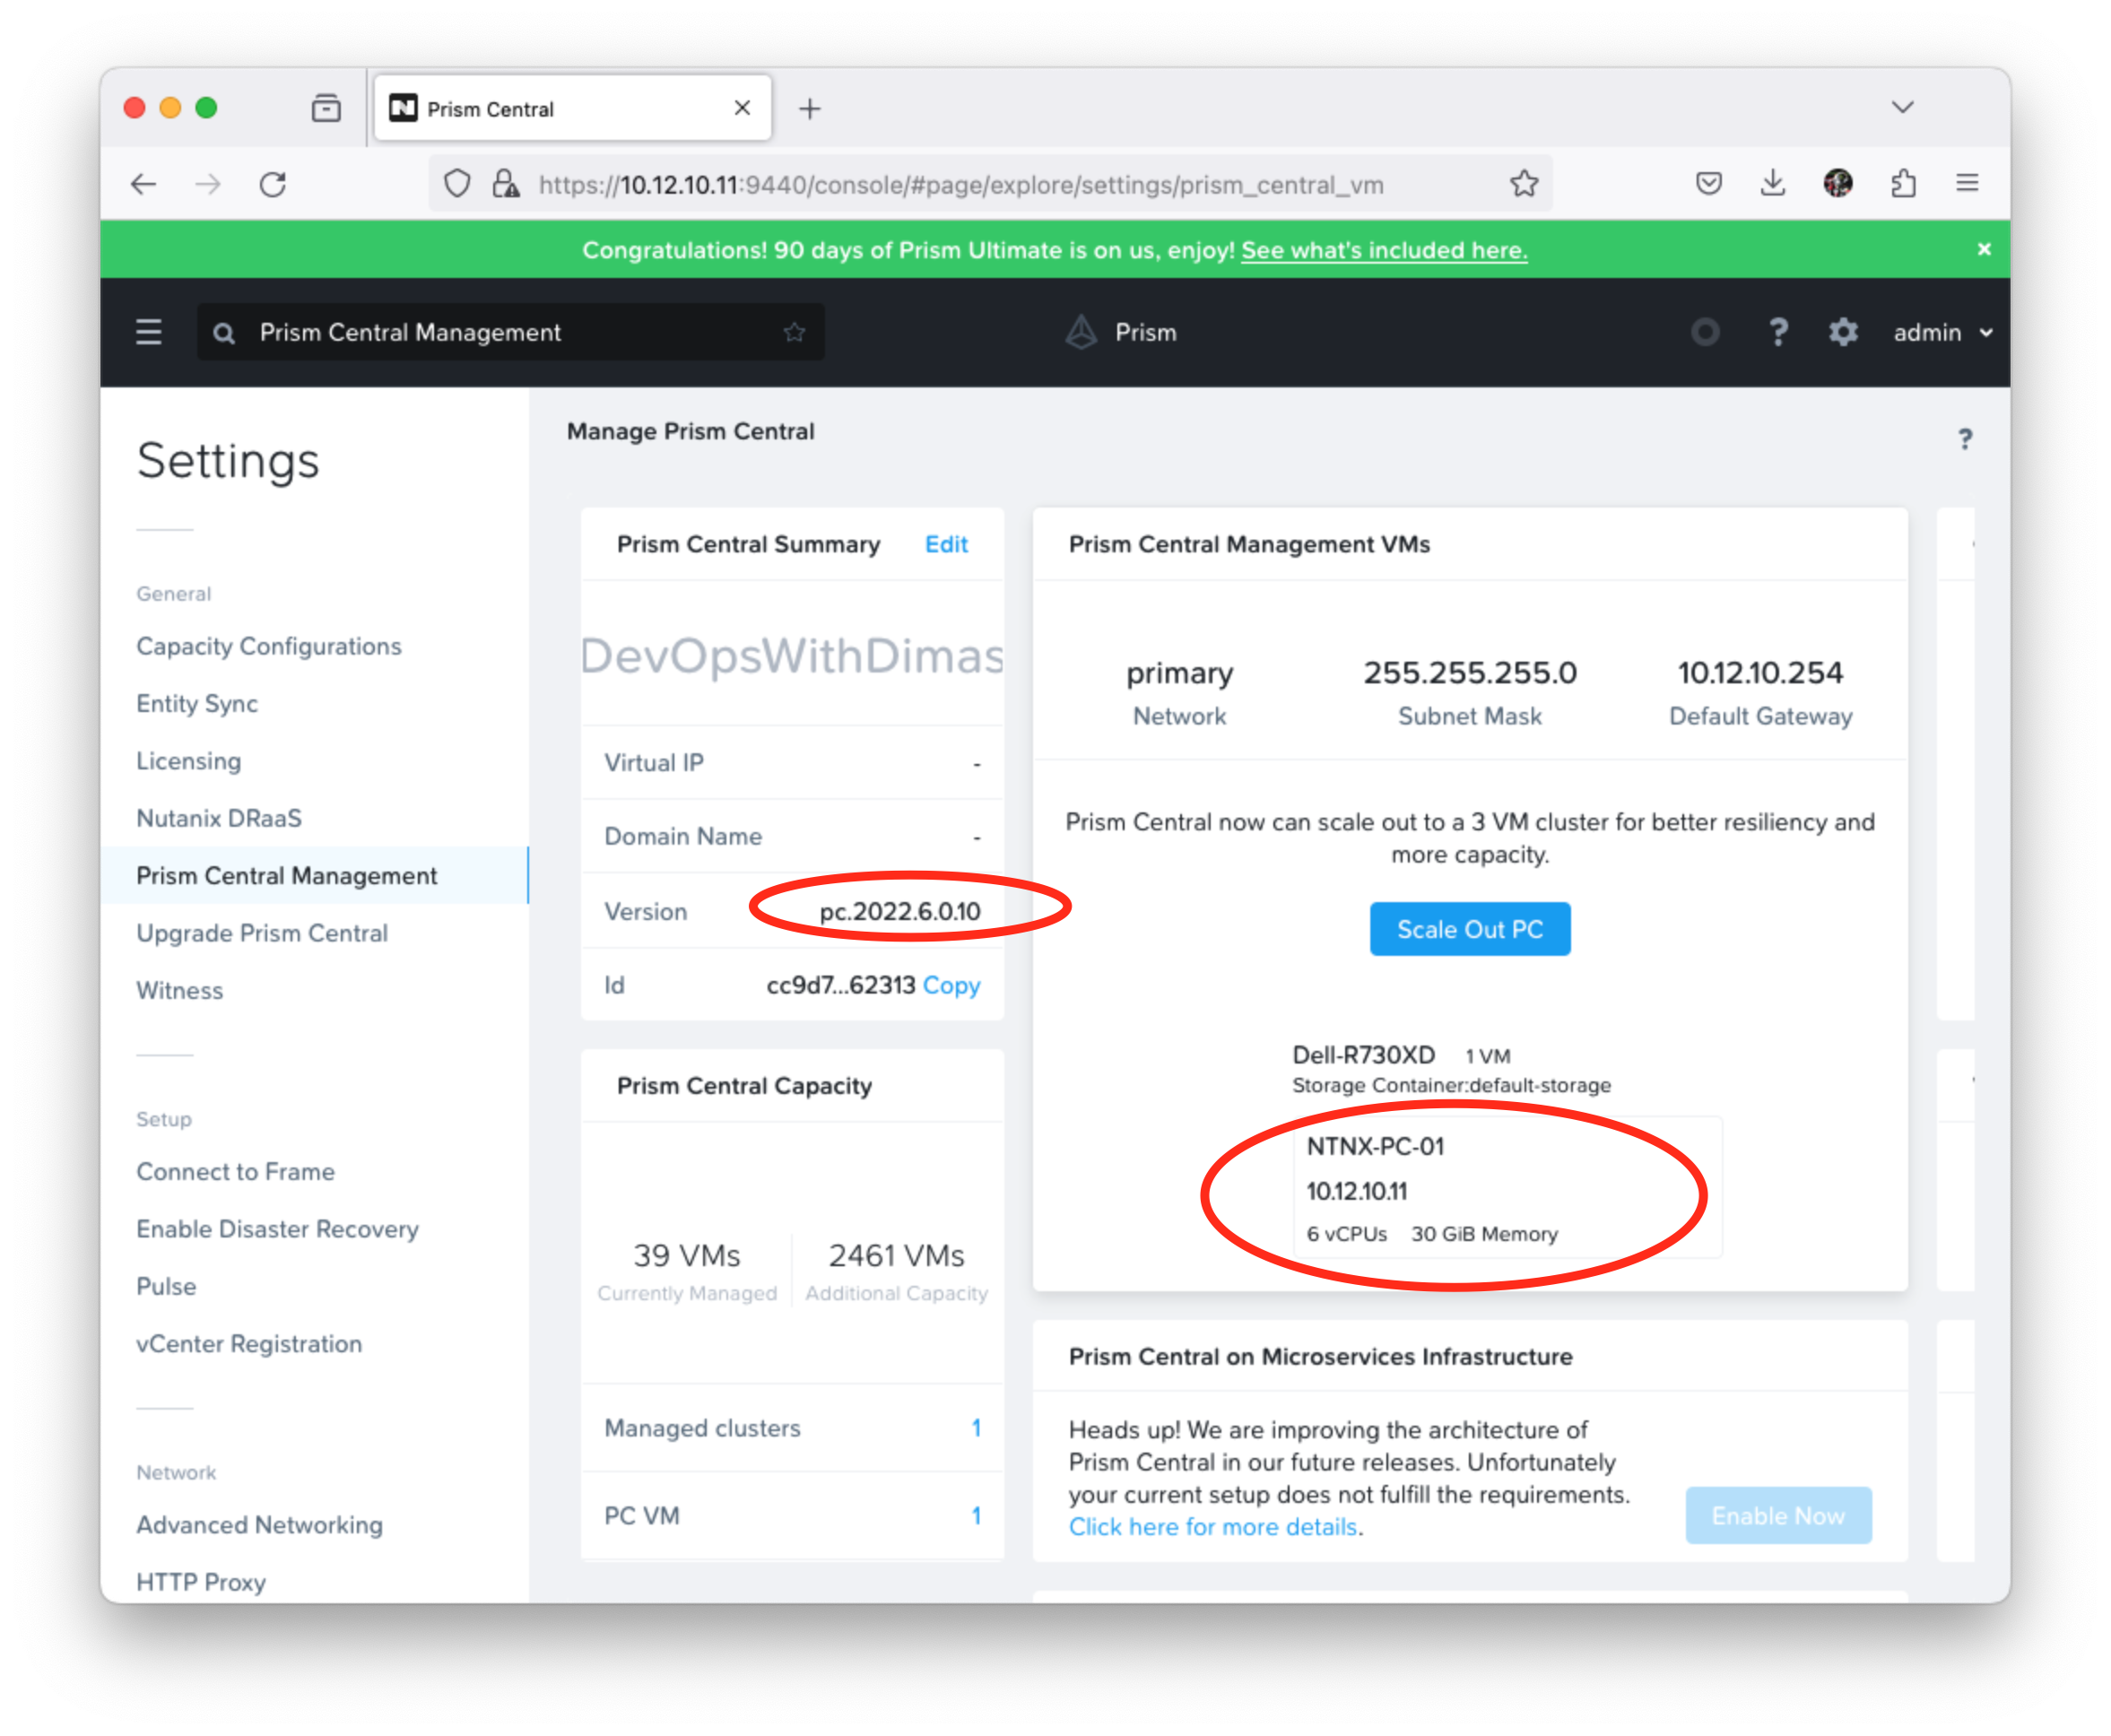Select the NTNX-PC-01 VM card
2111x1736 pixels.
pos(1508,1187)
